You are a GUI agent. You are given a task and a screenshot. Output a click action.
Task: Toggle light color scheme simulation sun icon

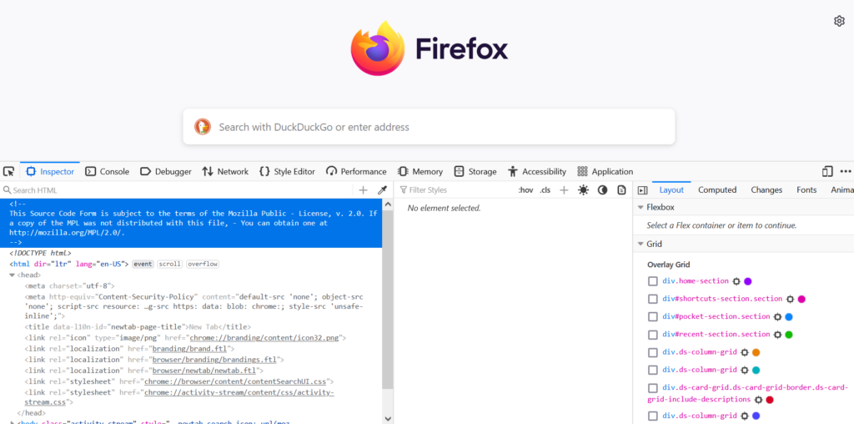point(583,190)
